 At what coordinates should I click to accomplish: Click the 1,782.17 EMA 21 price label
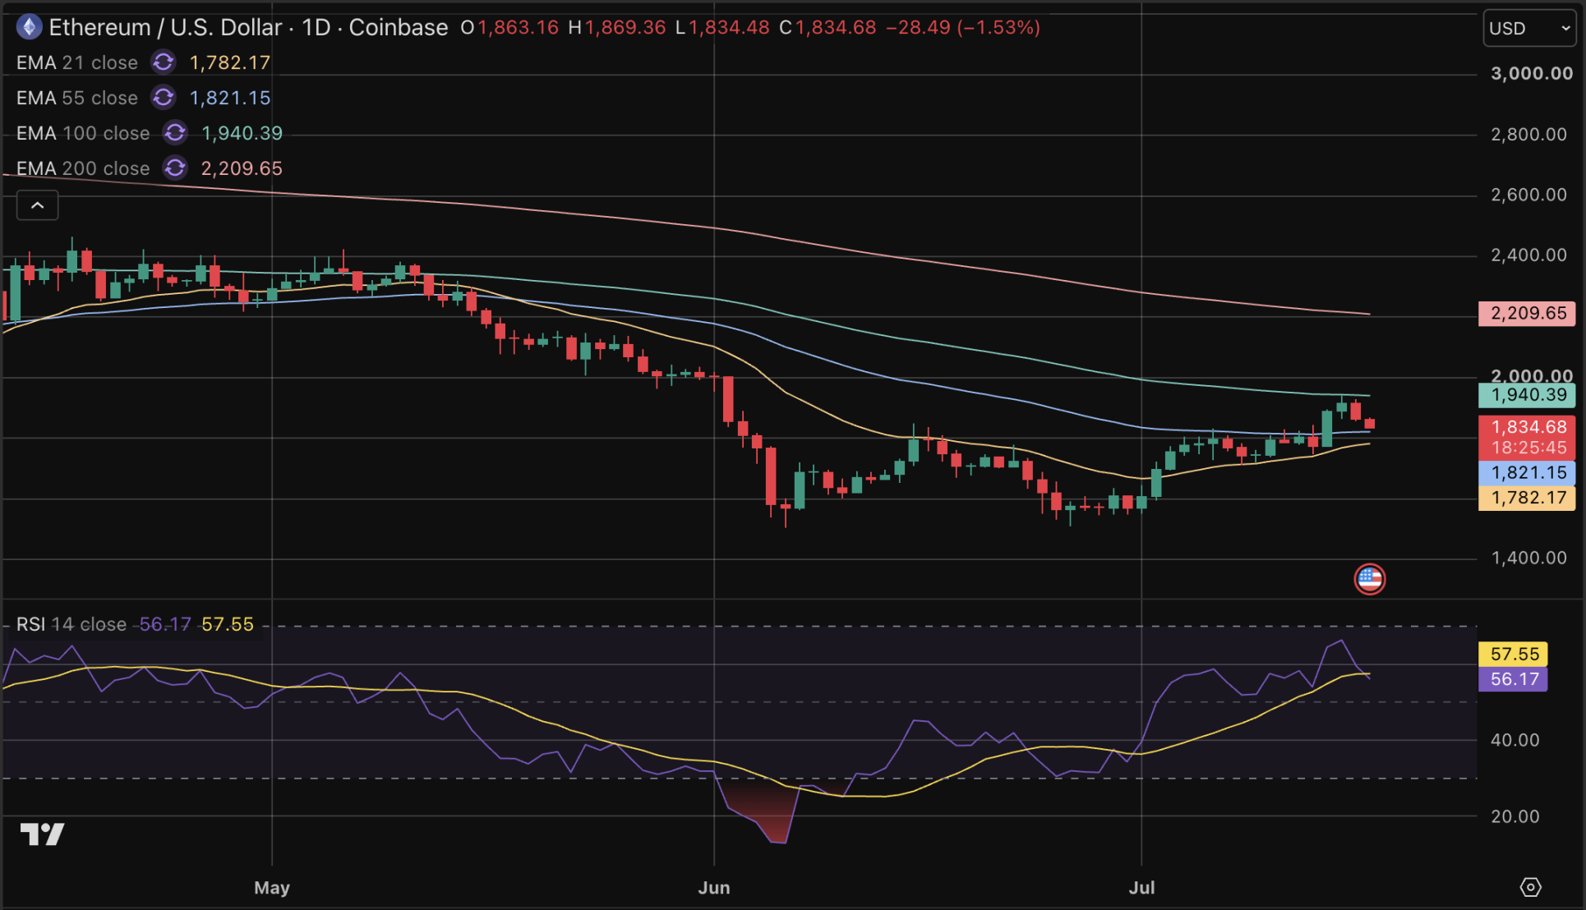(x=1527, y=498)
